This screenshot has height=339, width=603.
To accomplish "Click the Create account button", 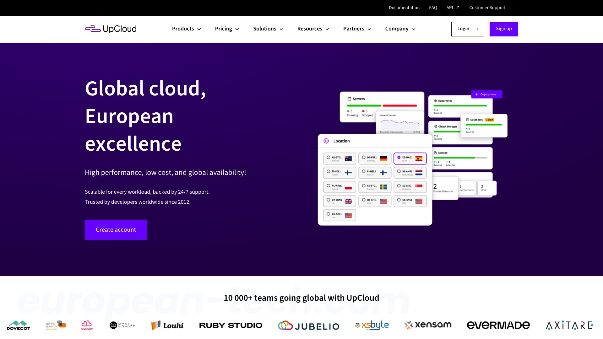I will 116,230.
